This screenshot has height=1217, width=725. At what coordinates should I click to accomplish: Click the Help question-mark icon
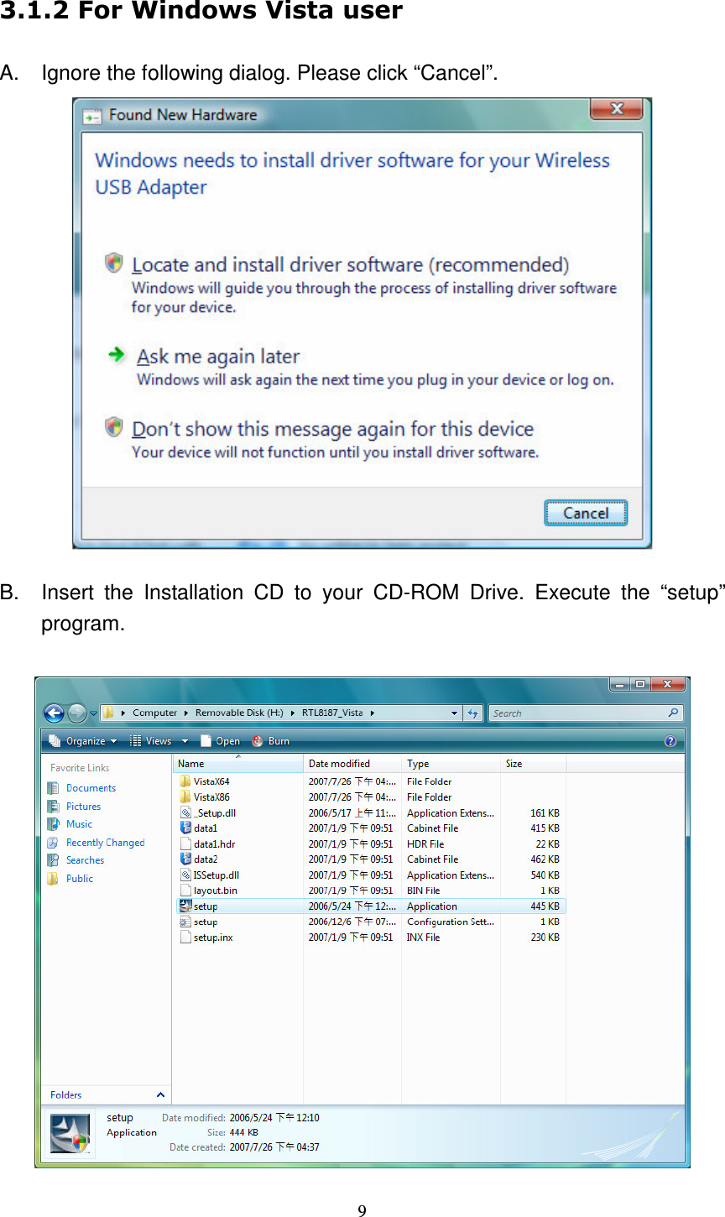coord(669,740)
